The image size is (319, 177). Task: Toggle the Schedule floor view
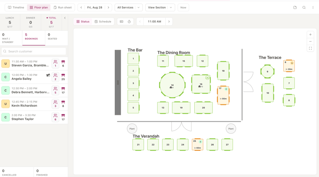coord(103,21)
